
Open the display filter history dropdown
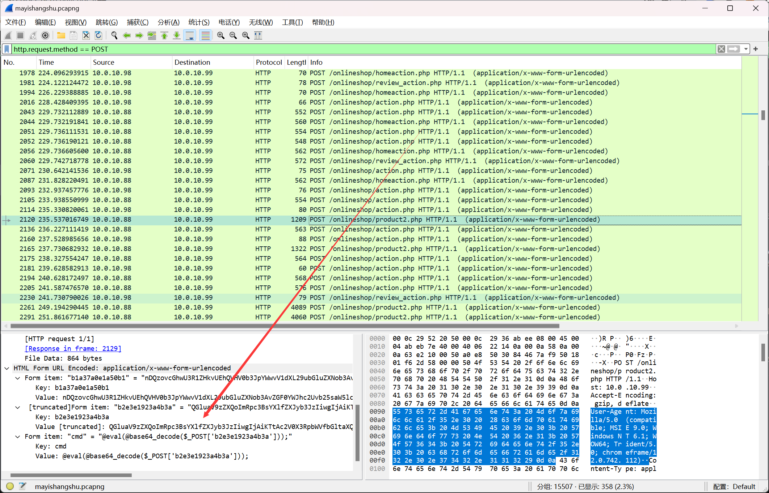pos(746,49)
